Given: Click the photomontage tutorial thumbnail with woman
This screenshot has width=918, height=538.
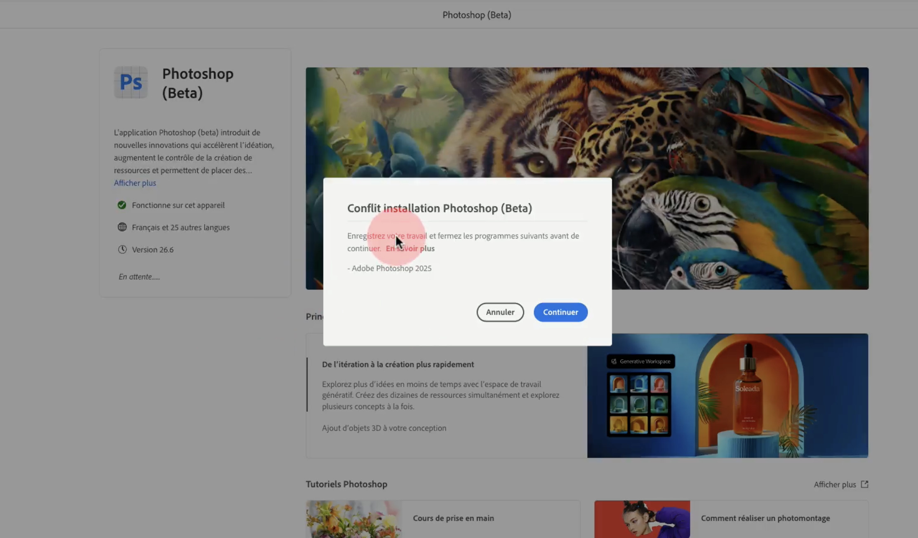Looking at the screenshot, I should [642, 519].
